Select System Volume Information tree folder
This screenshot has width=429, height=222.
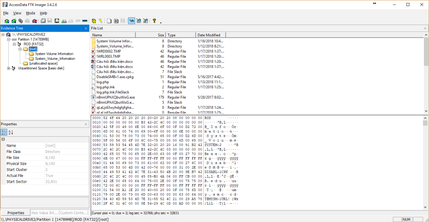54,54
